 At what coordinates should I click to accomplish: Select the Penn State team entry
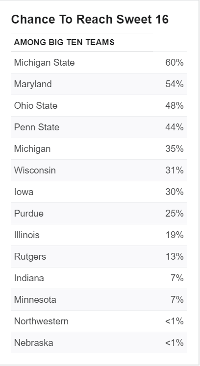pyautogui.click(x=37, y=127)
